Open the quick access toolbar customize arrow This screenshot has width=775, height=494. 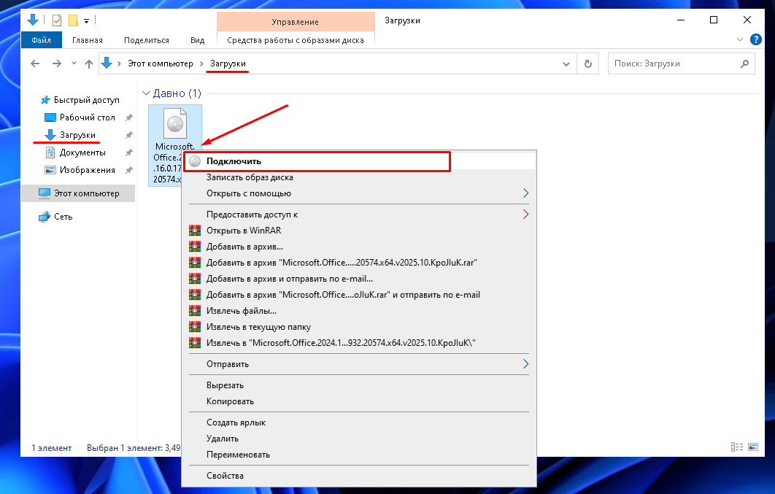[x=87, y=20]
